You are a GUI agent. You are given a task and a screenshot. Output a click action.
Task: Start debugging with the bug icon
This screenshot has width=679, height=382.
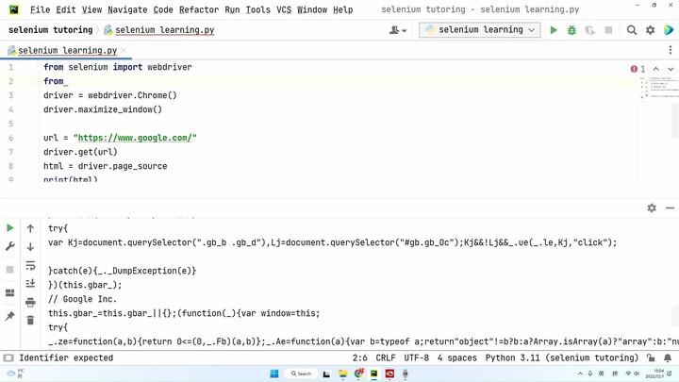pos(571,30)
